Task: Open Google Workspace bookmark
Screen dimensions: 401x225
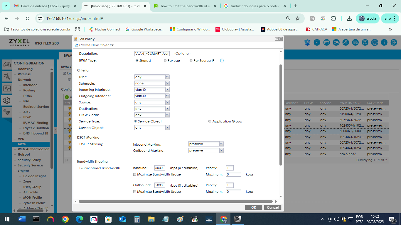Action: click(x=144, y=29)
